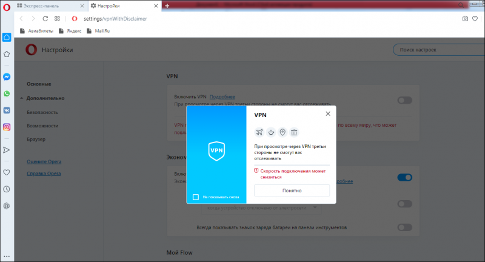Open the Speed Dial grid button in toolbar

pos(57,19)
